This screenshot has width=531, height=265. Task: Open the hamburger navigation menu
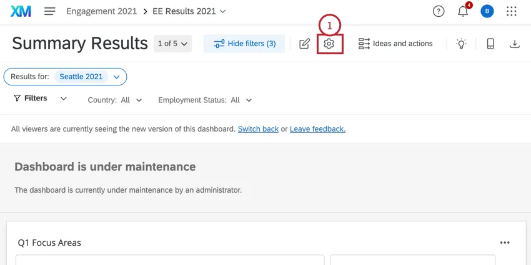[50, 11]
